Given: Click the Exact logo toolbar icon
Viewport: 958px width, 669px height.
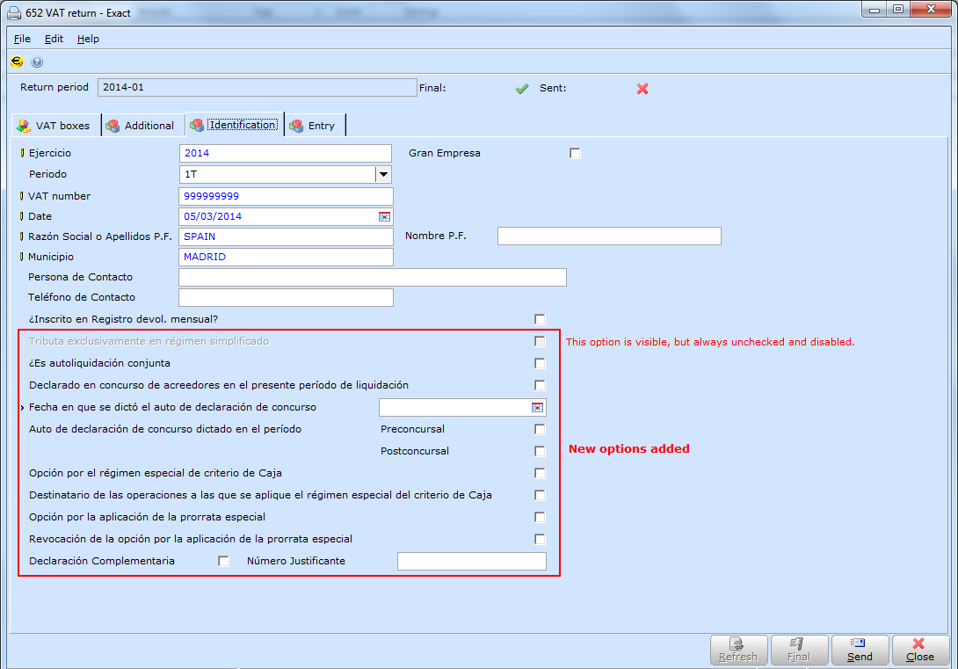Looking at the screenshot, I should click(17, 62).
